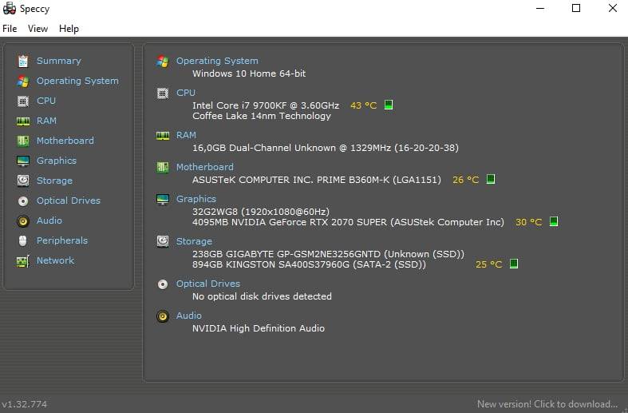Click the Windows 10 Home 64-bit text
628x413 pixels.
pyautogui.click(x=249, y=73)
